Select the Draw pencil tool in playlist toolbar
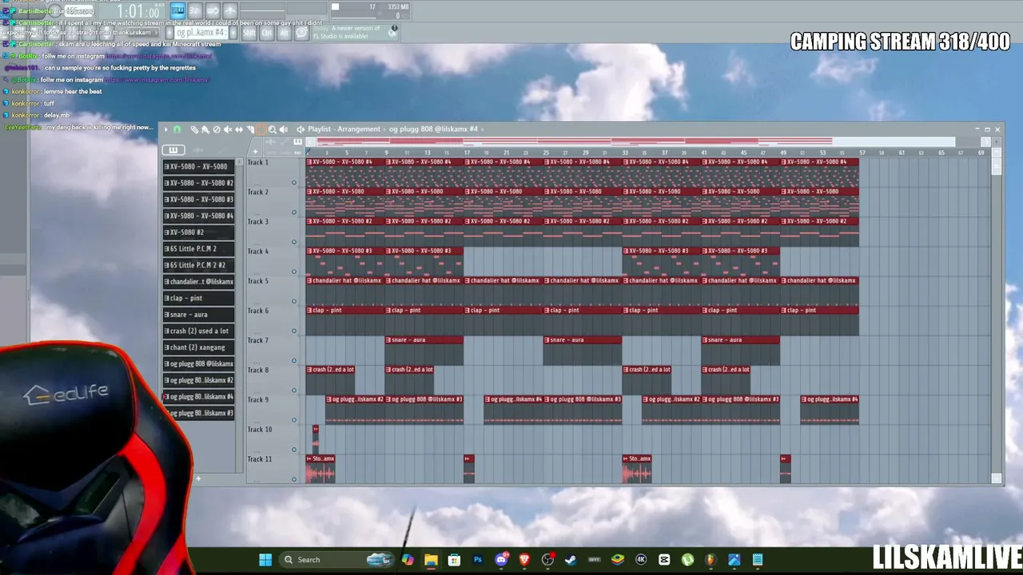1023x575 pixels. click(x=194, y=129)
